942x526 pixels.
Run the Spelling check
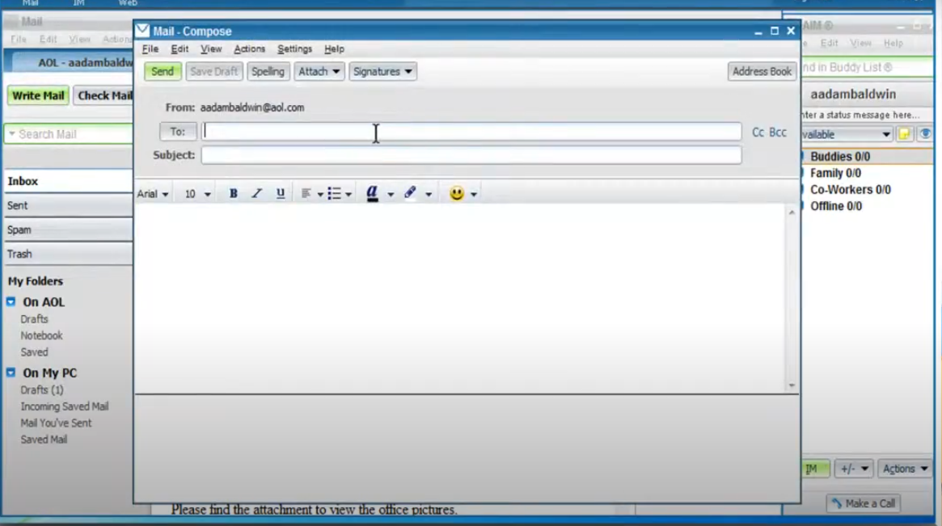pos(268,71)
